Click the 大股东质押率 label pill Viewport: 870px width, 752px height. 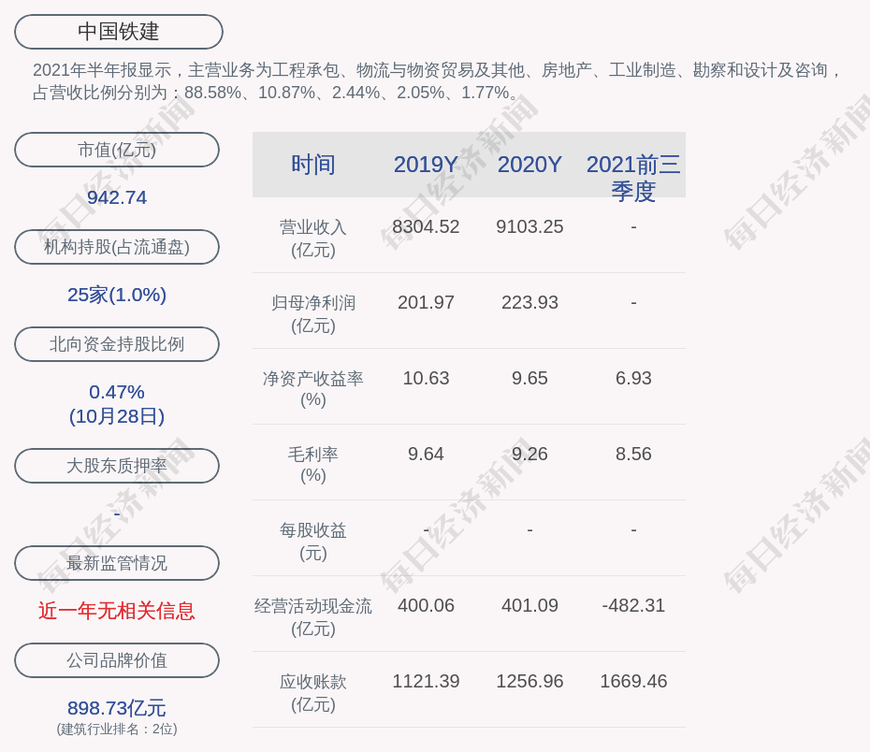117,465
